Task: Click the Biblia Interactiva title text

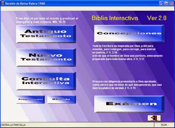Action: click(x=115, y=18)
